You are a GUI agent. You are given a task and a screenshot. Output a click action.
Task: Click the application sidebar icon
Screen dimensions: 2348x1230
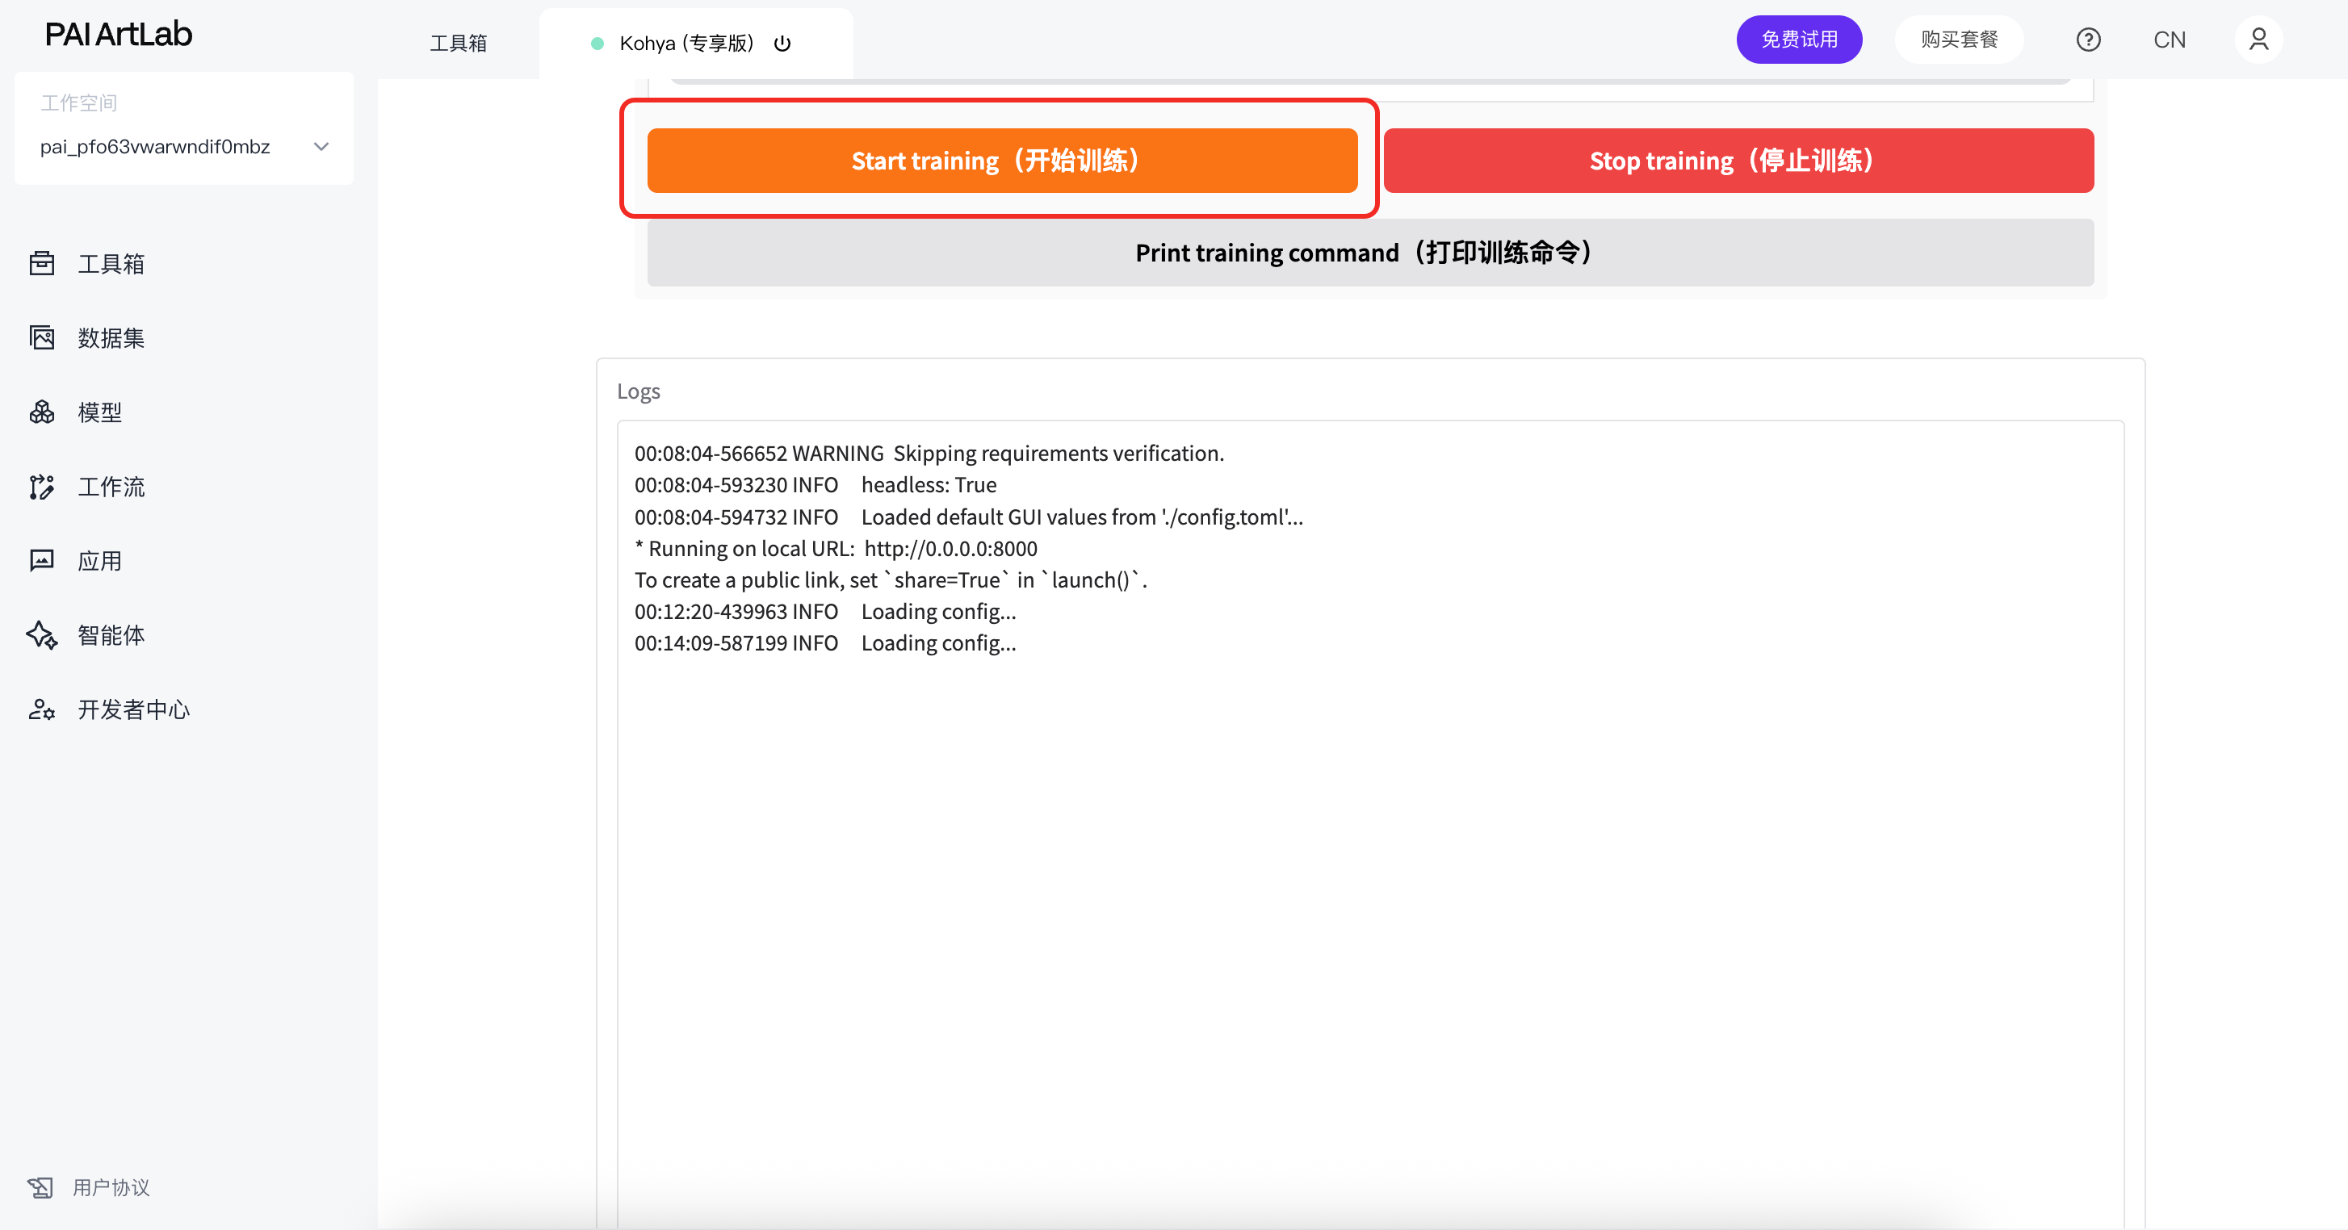pos(42,560)
